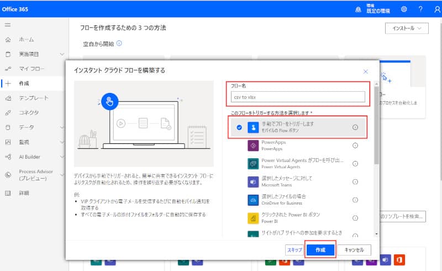Expand the 監視 sidebar section
Image resolution: width=442 pixels, height=271 pixels.
click(62, 142)
